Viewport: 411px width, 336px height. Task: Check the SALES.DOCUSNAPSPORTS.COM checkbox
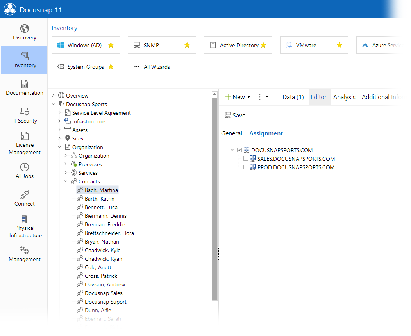[x=246, y=158]
